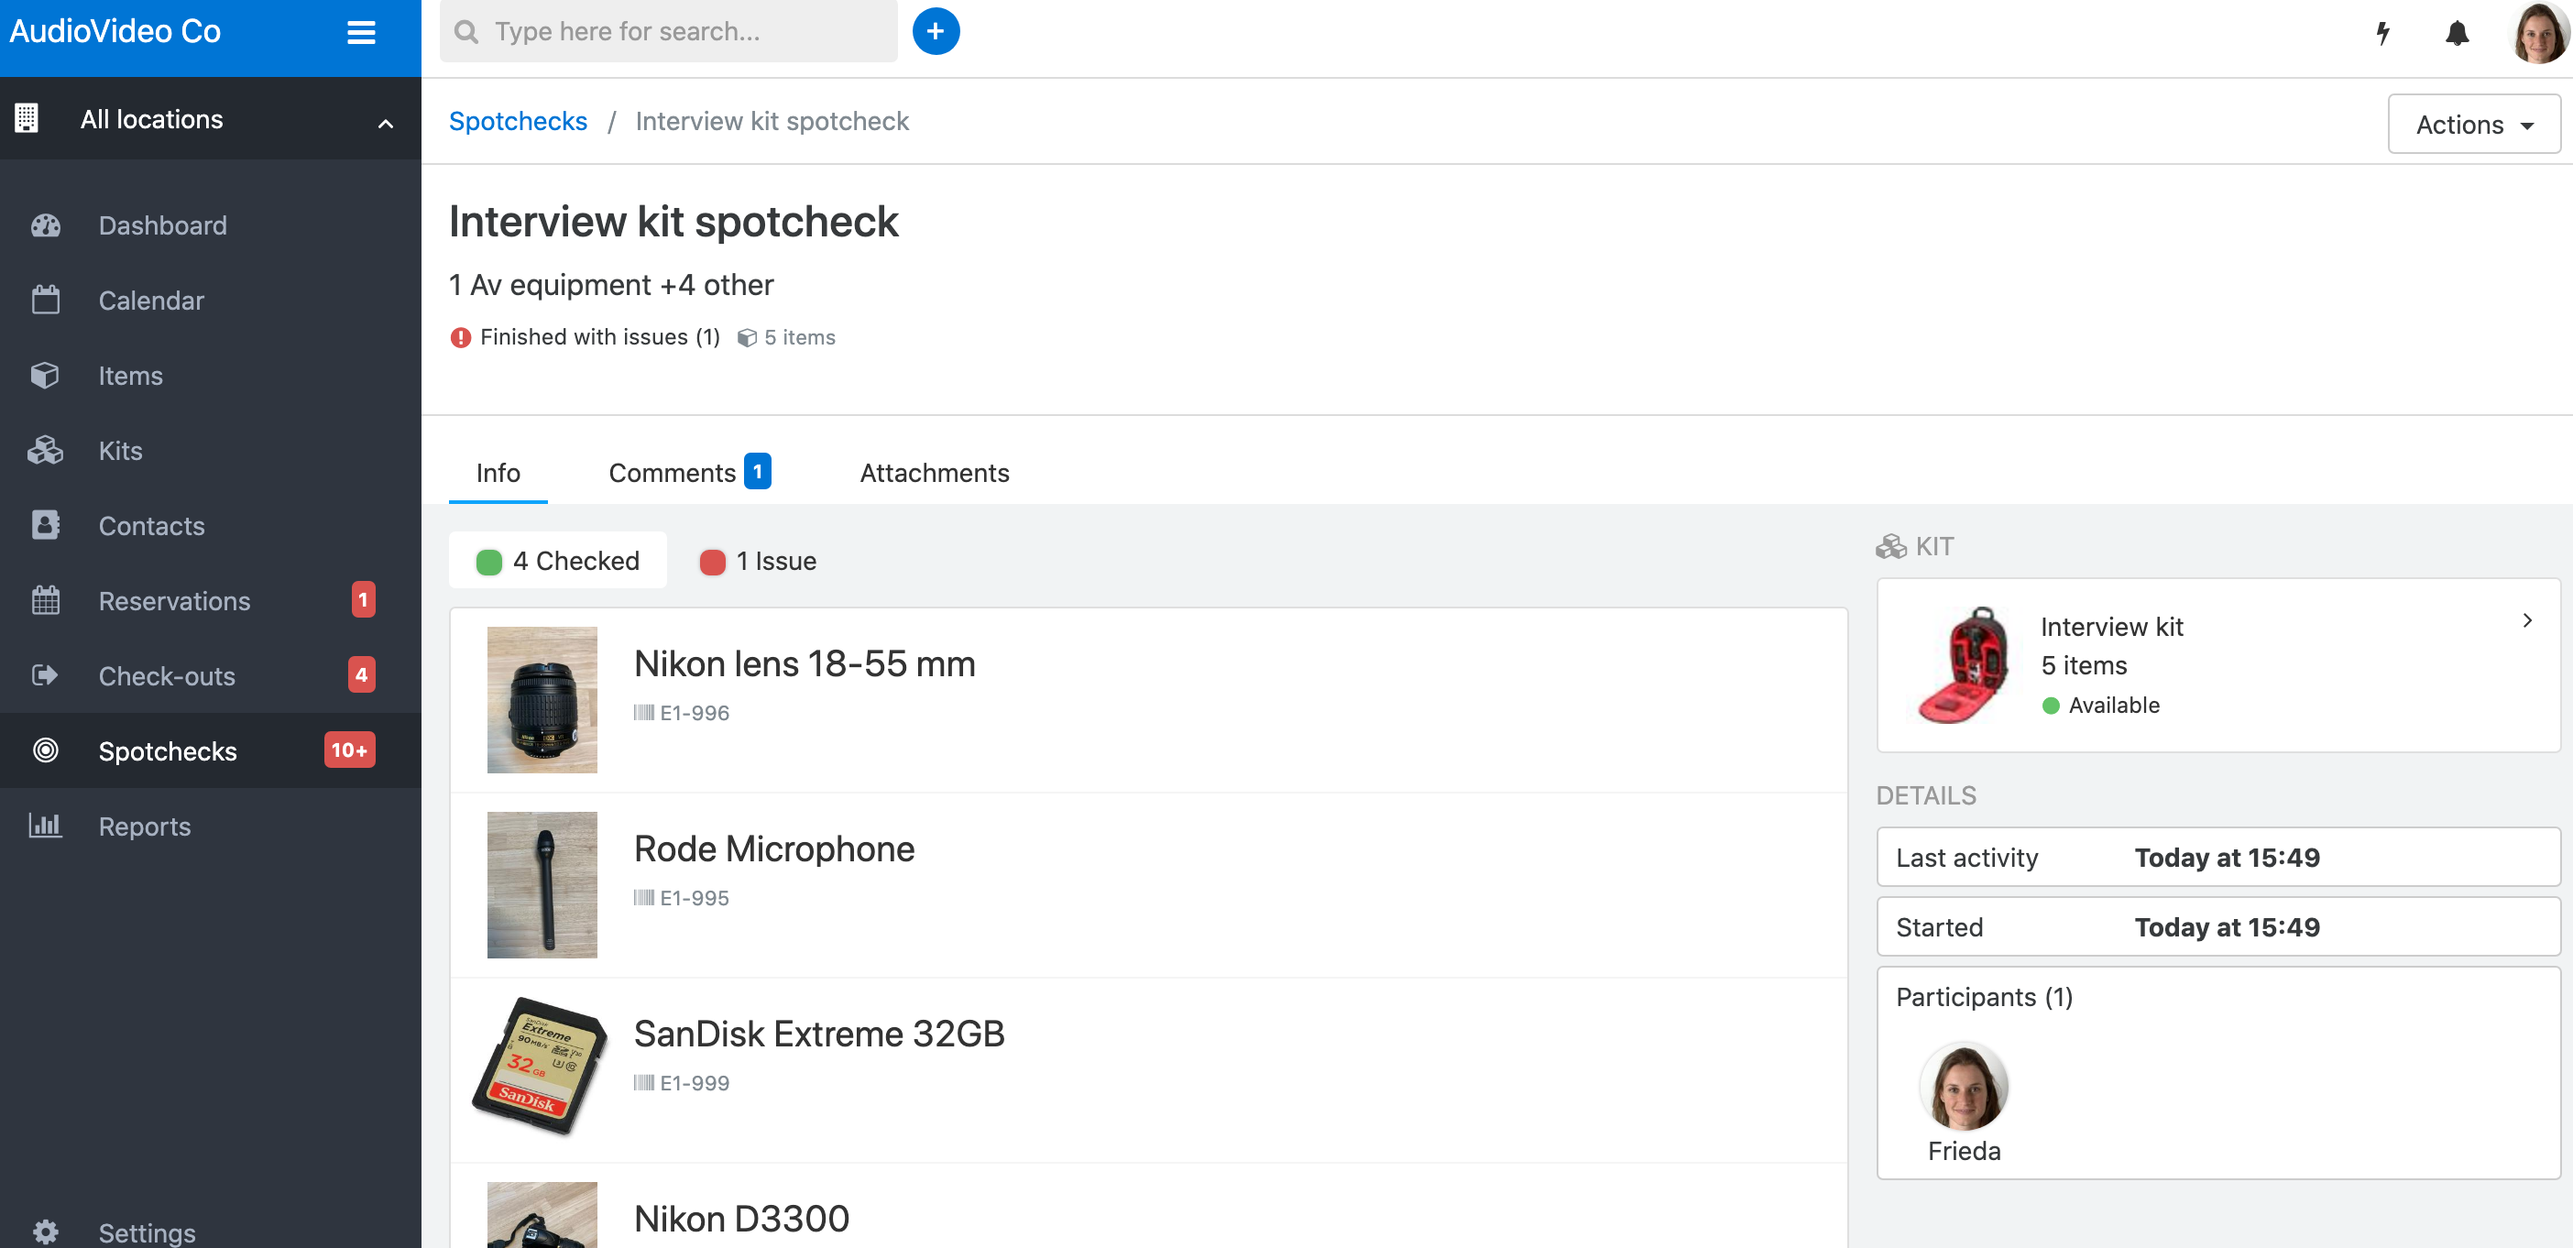Filter by 4 Checked items

pyautogui.click(x=558, y=562)
